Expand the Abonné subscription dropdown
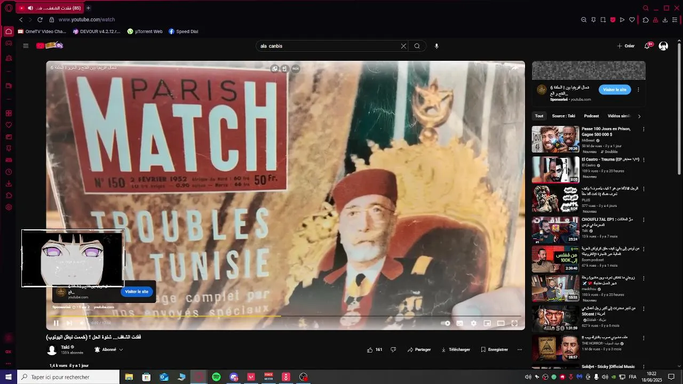683x384 pixels. click(109, 350)
